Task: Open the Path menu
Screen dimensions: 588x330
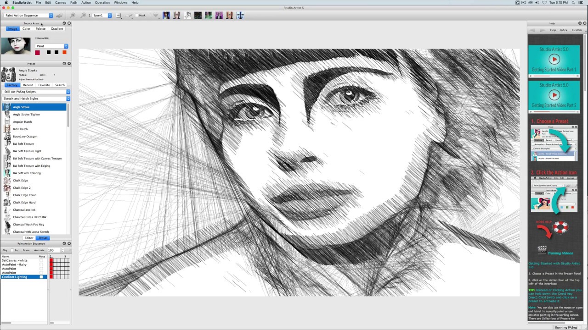Action: coord(73,2)
